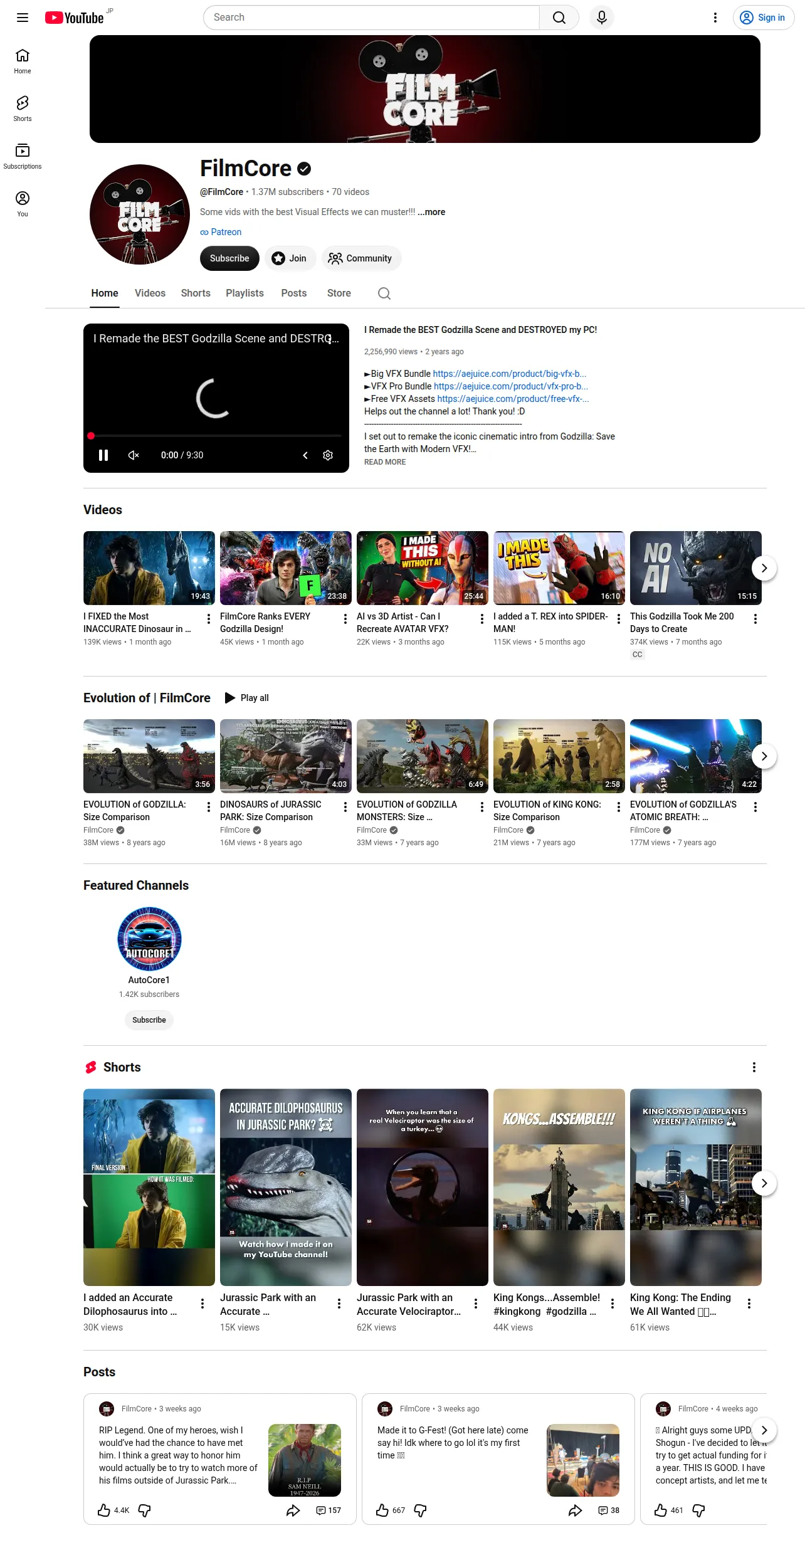The image size is (805, 1550).
Task: Switch to the Shorts channel tab
Action: coord(196,293)
